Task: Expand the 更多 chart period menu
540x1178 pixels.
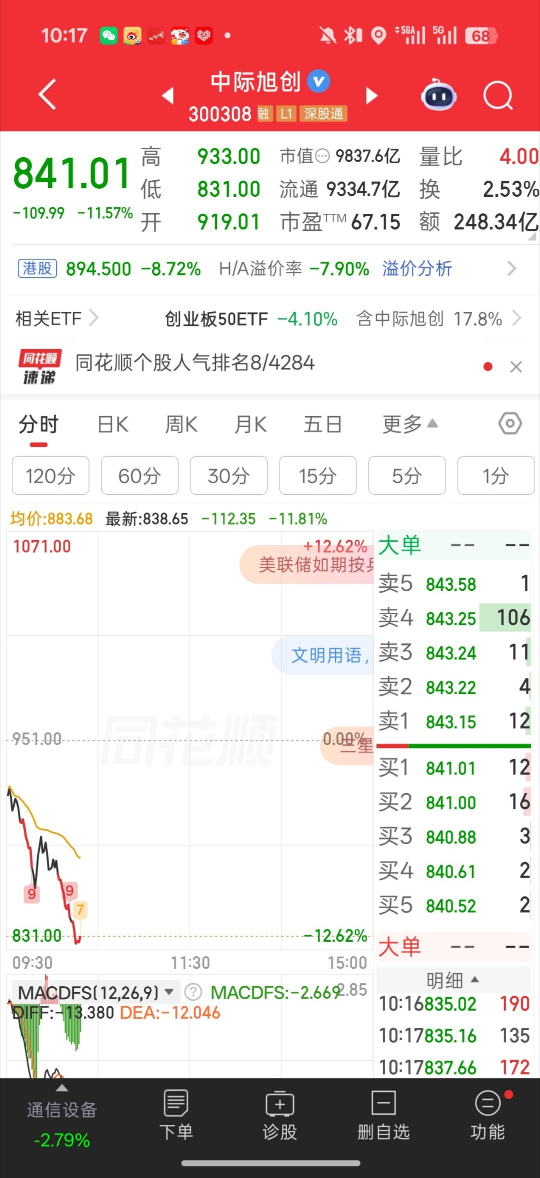Action: [x=410, y=425]
